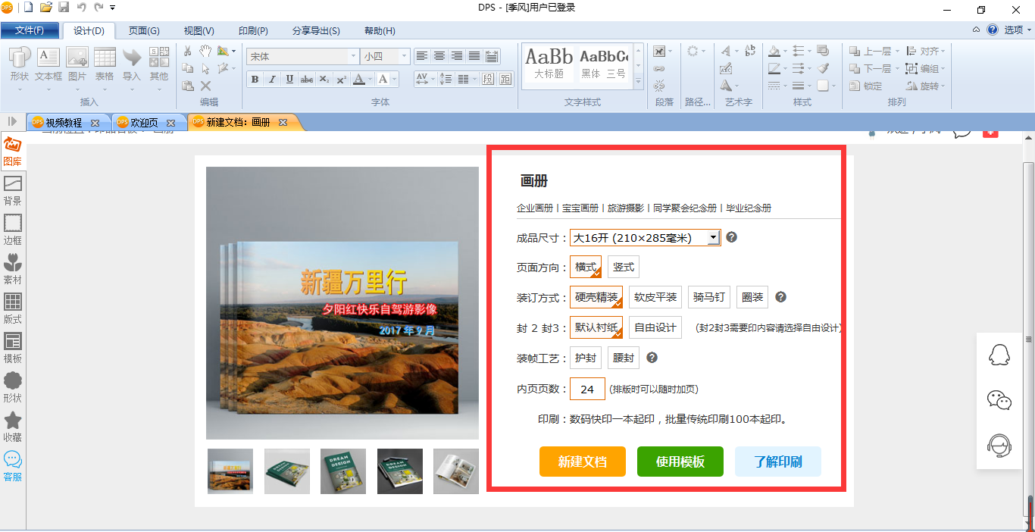1035x532 pixels.
Task: Expand text styles gallery more arrow
Action: pyautogui.click(x=638, y=80)
